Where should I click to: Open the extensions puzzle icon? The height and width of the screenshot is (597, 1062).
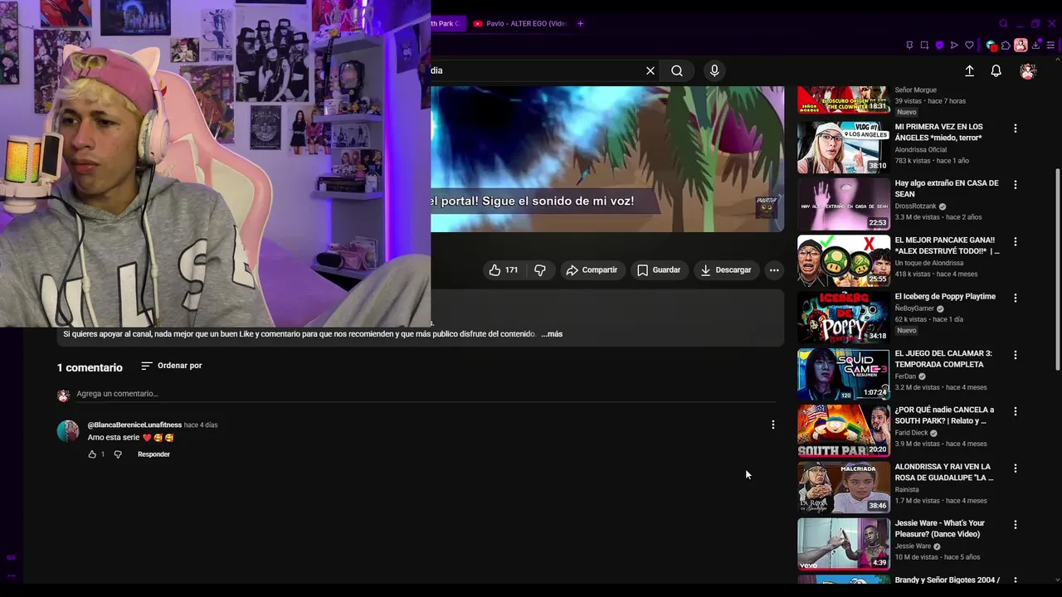pos(1006,46)
